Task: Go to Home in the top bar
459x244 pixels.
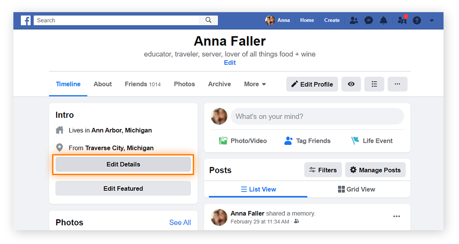Action: coord(307,20)
